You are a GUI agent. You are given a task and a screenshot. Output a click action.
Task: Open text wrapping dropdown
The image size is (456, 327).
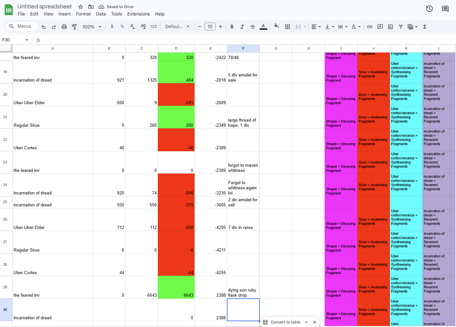click(343, 27)
